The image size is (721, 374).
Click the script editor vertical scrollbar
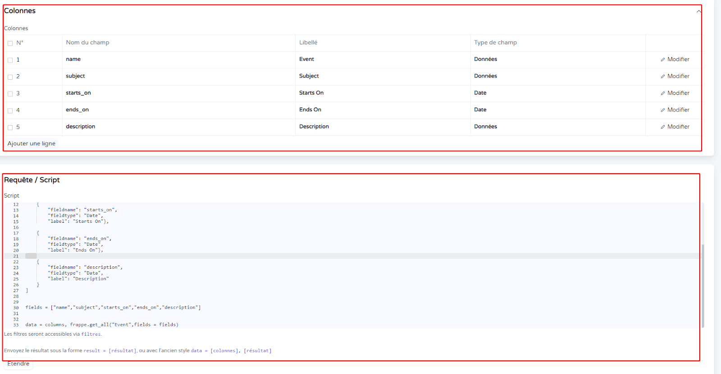pyautogui.click(x=703, y=285)
